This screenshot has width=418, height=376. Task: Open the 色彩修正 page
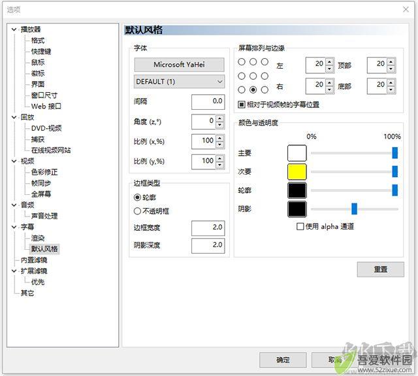pyautogui.click(x=44, y=172)
